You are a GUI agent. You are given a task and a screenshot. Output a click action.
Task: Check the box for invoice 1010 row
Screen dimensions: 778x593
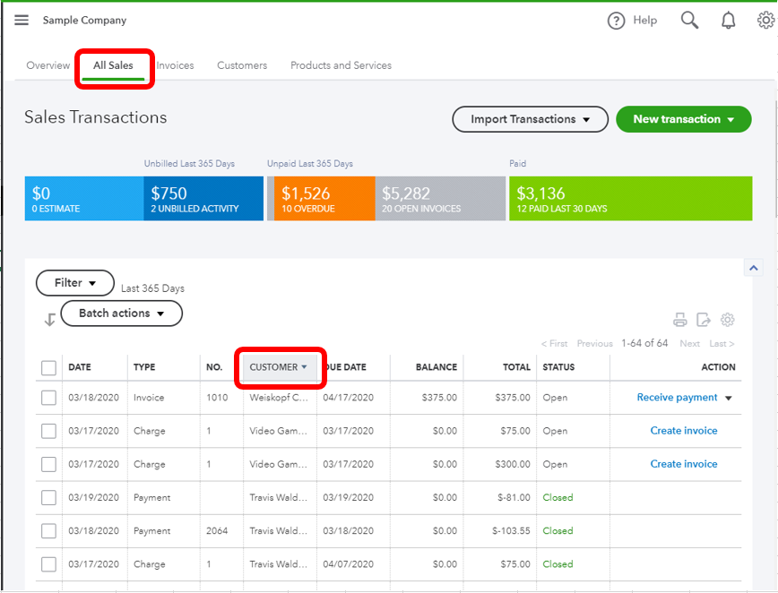pos(48,398)
